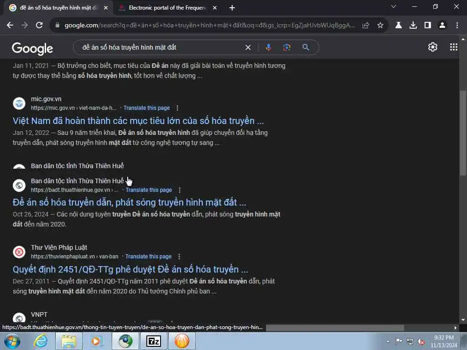Start voice search with microphone
This screenshot has height=350, width=467.
tap(268, 47)
